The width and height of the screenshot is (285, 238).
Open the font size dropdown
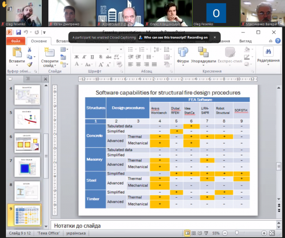coord(121,49)
